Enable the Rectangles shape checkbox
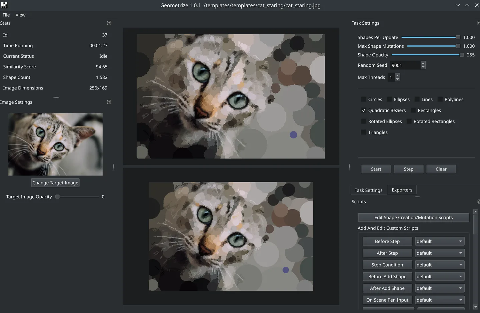This screenshot has width=480, height=313. pyautogui.click(x=413, y=110)
